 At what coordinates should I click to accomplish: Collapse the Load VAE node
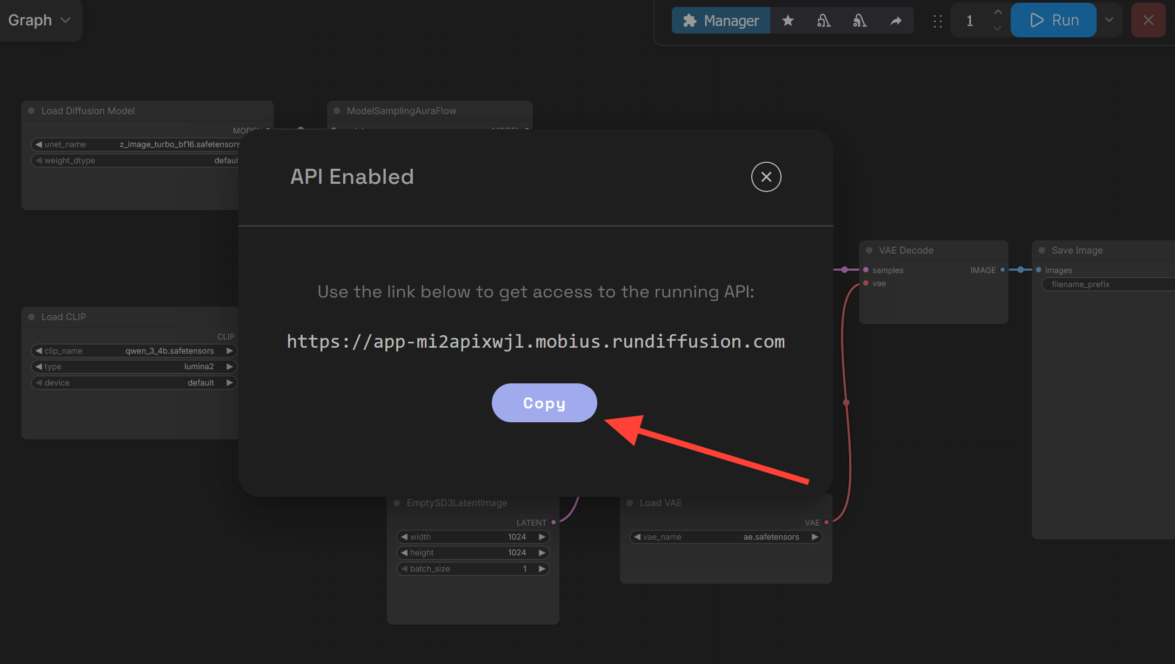tap(630, 503)
